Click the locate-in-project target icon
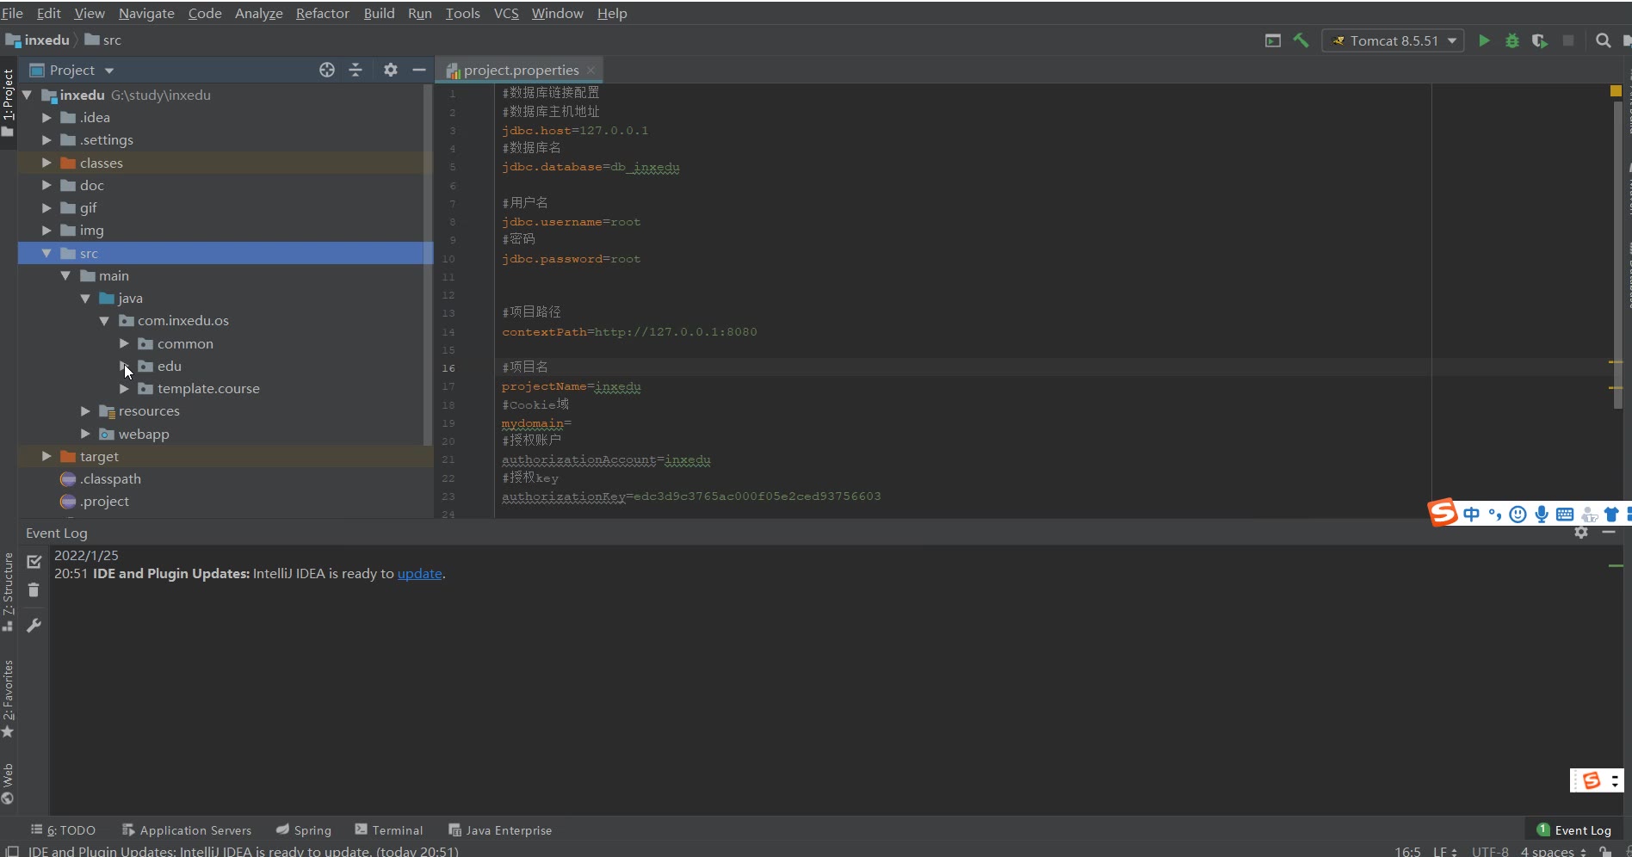This screenshot has height=857, width=1632. pyautogui.click(x=327, y=70)
